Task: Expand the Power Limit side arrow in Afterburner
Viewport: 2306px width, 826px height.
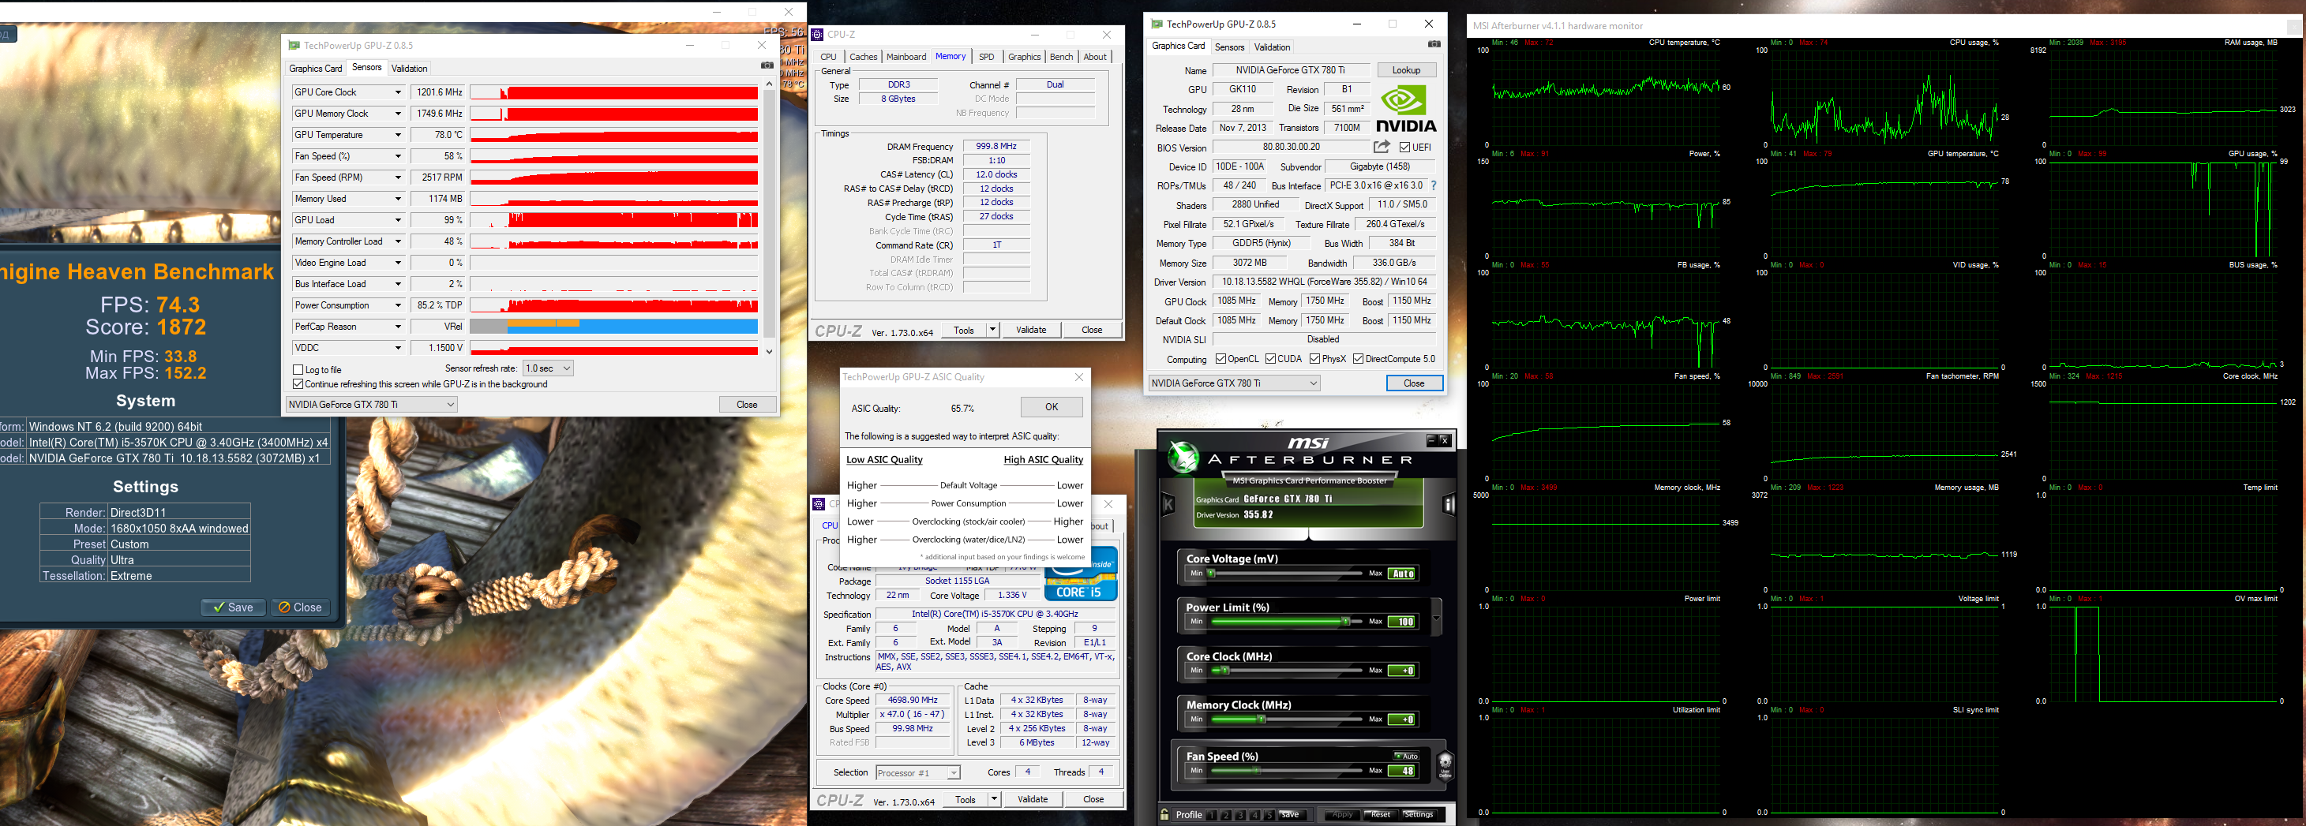Action: (1436, 619)
